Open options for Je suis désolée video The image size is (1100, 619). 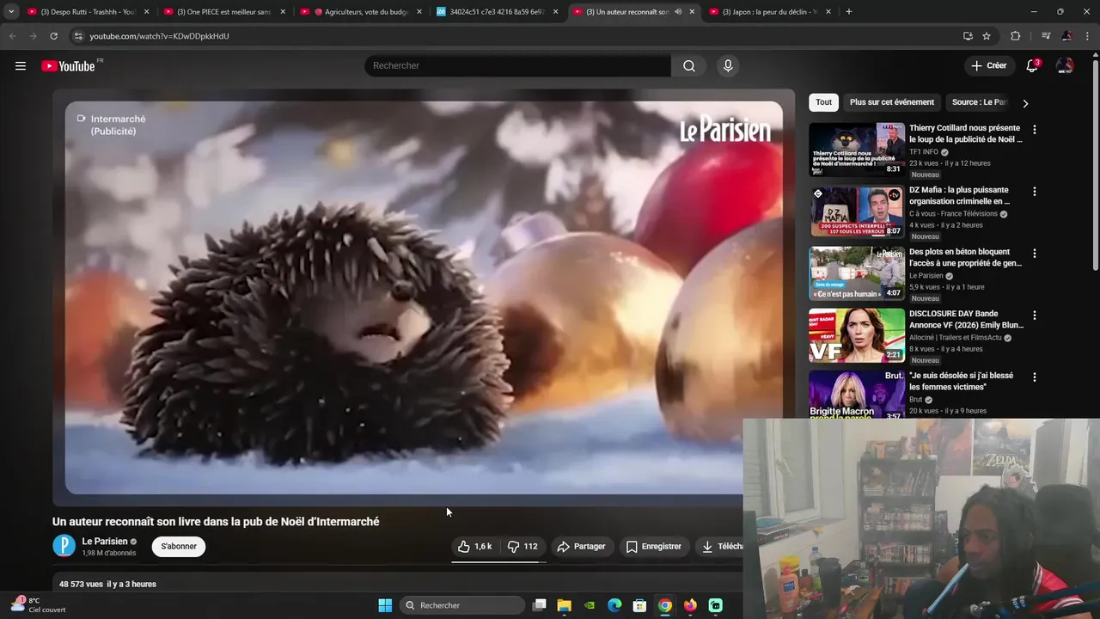1035,377
